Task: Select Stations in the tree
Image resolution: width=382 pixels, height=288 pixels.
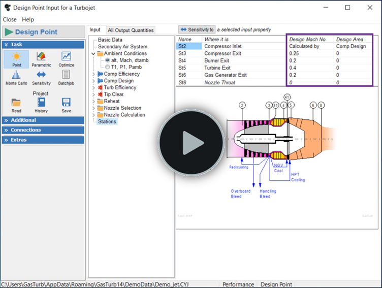Action: (x=107, y=121)
